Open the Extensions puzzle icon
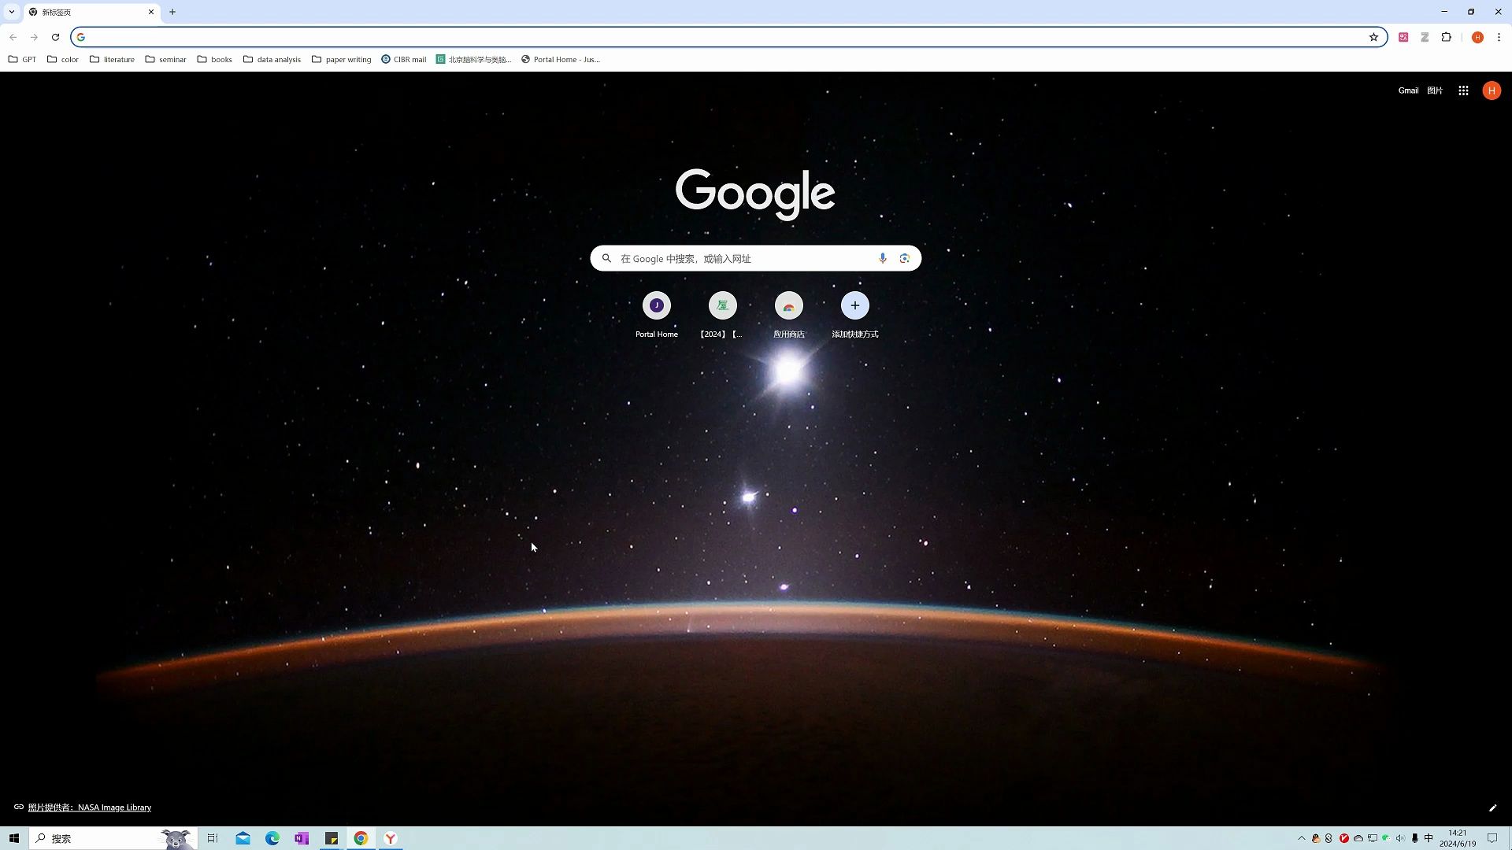This screenshot has width=1512, height=850. click(x=1446, y=37)
